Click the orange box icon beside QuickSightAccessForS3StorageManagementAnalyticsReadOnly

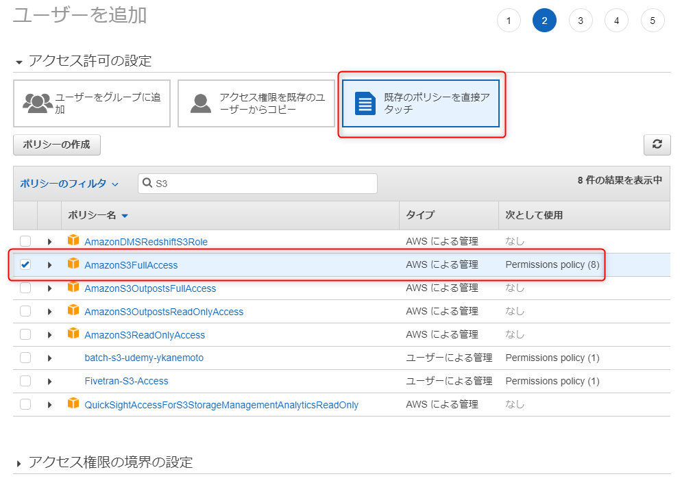tap(73, 404)
